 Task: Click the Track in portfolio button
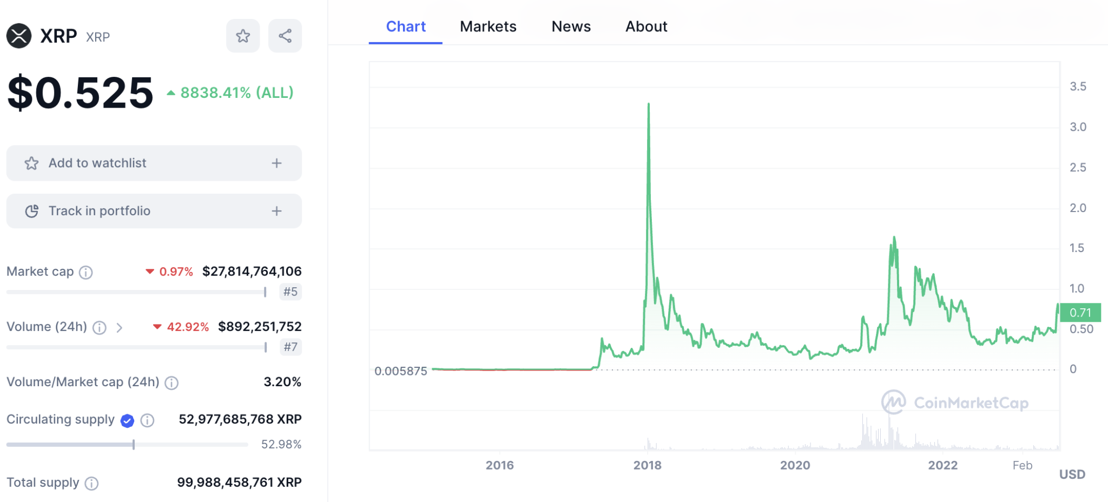click(x=154, y=211)
